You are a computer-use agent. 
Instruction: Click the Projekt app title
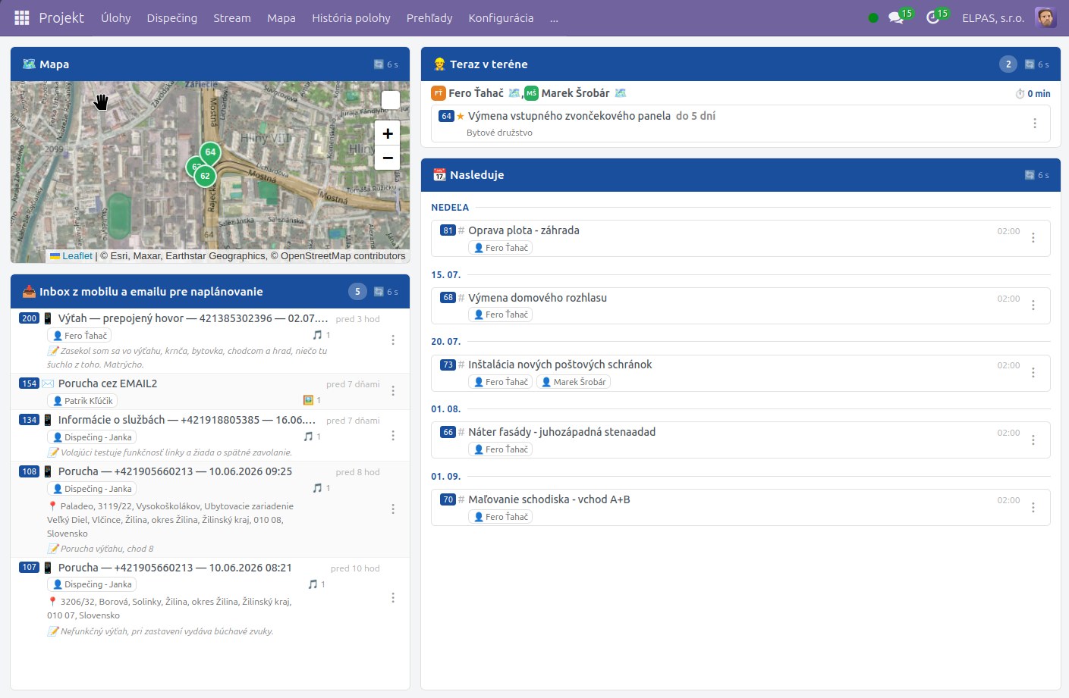tap(61, 17)
